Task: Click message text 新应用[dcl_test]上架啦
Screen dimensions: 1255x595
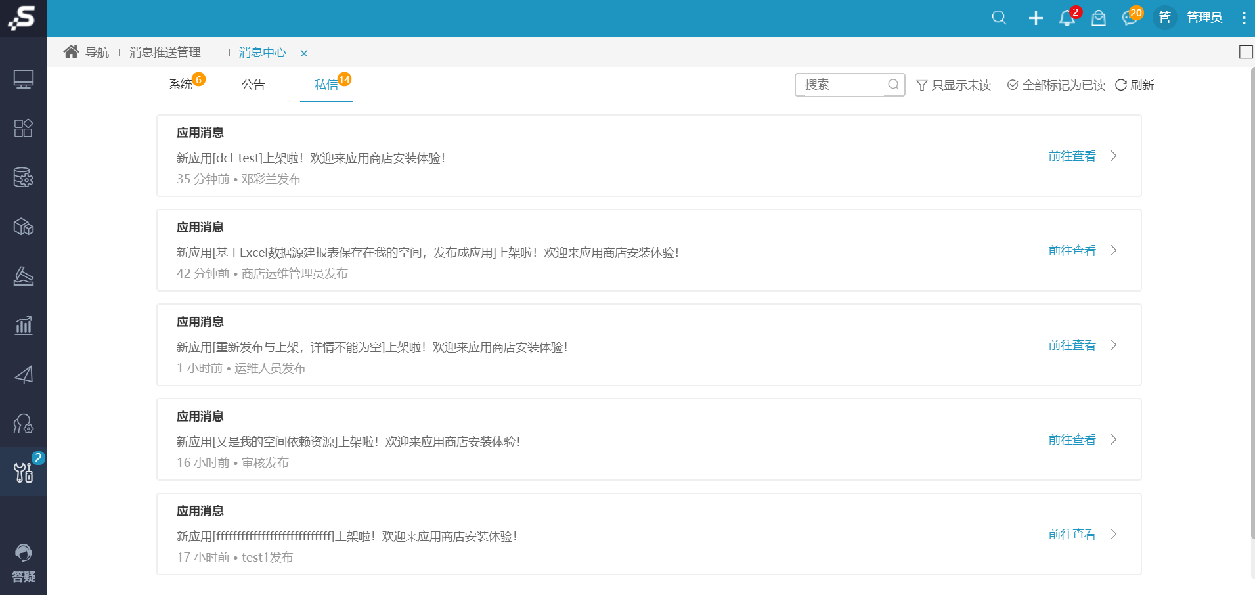Action: point(311,158)
